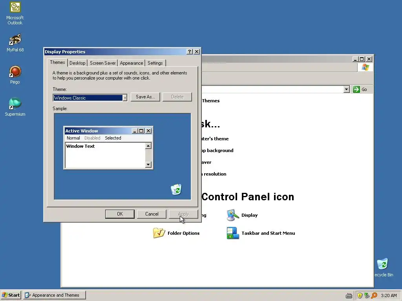402x301 pixels.
Task: Click the sample window scroll down arrow
Action: [x=148, y=164]
